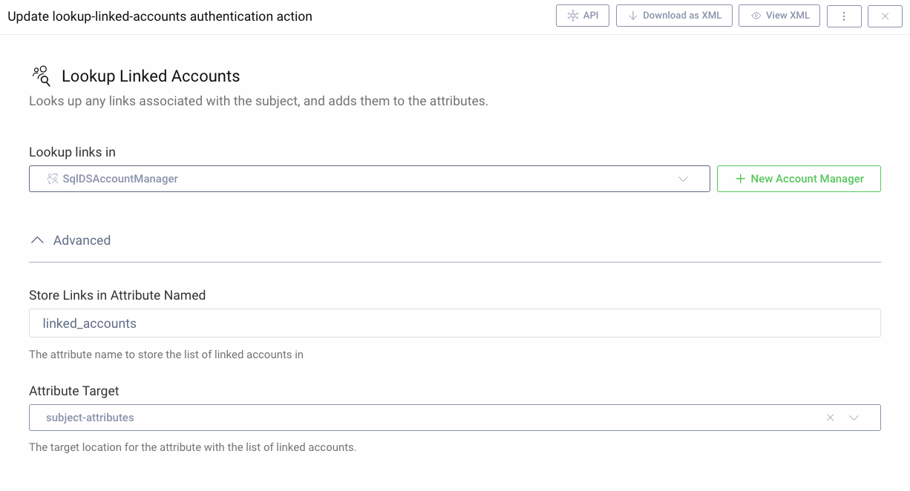Collapse the Advanced section
The height and width of the screenshot is (491, 910).
pos(38,240)
